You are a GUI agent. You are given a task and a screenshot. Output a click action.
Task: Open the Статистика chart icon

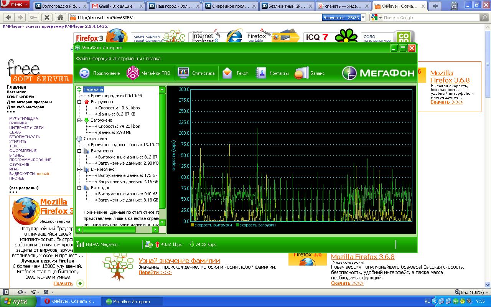coord(183,73)
